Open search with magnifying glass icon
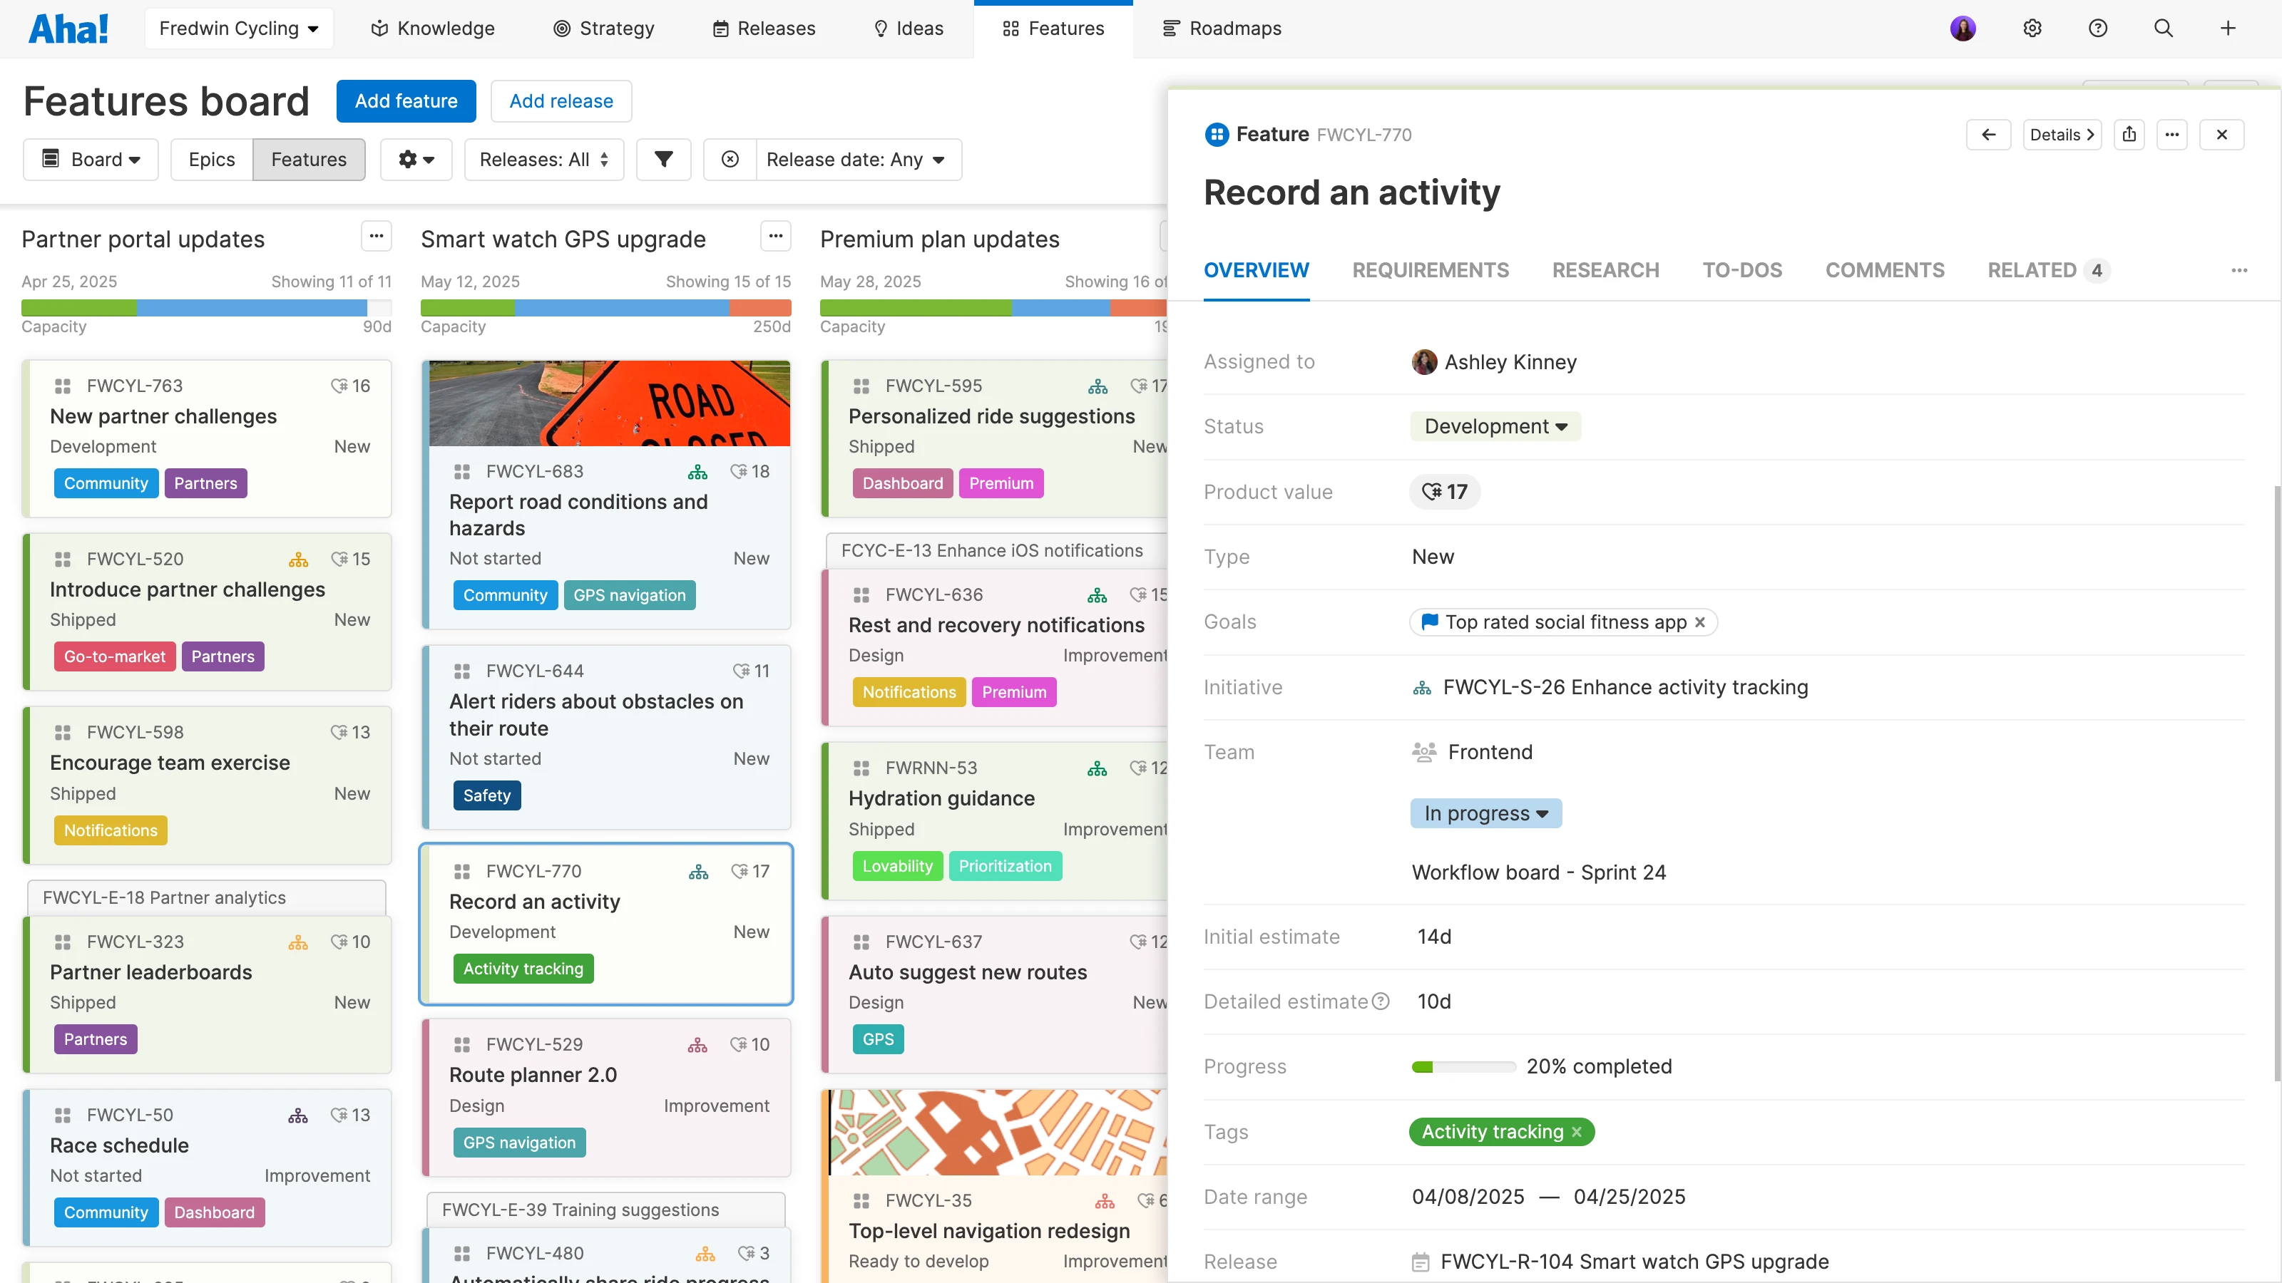Image resolution: width=2282 pixels, height=1283 pixels. coord(2162,29)
